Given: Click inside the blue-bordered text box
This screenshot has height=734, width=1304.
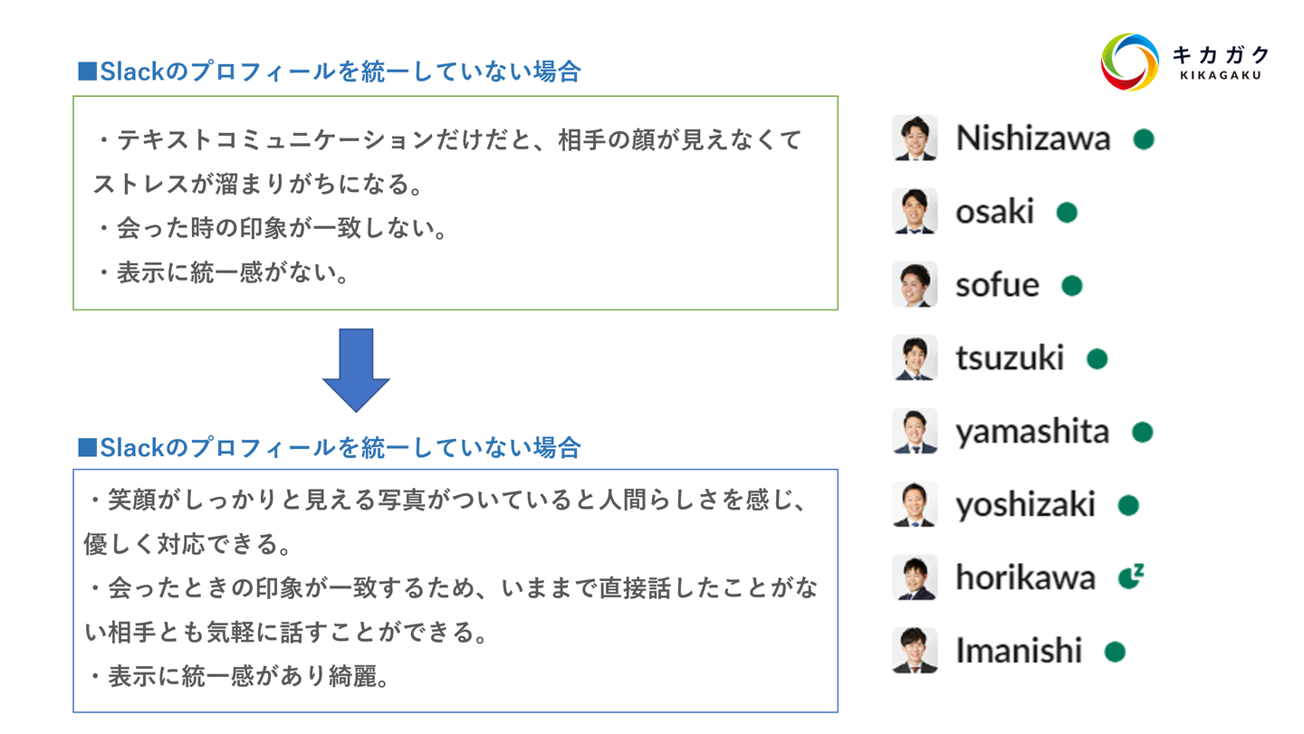Looking at the screenshot, I should (x=455, y=590).
